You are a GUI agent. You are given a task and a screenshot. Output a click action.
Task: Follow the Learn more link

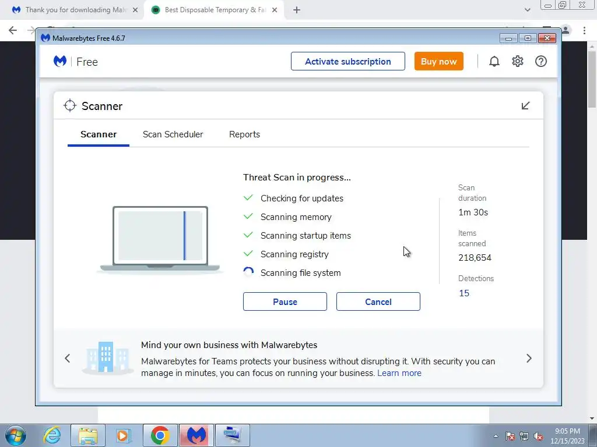[x=399, y=373]
